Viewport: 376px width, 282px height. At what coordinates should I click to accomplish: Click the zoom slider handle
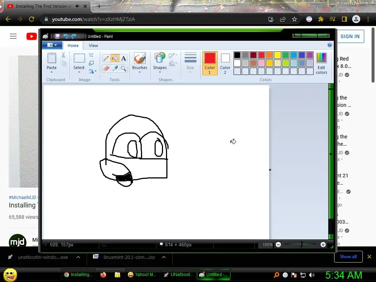point(301,245)
